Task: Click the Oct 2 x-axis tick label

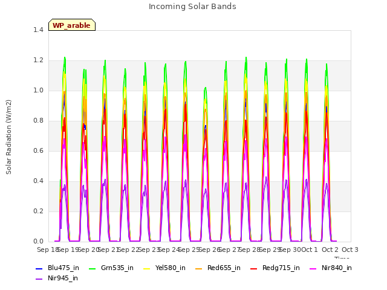Action: pos(330,250)
